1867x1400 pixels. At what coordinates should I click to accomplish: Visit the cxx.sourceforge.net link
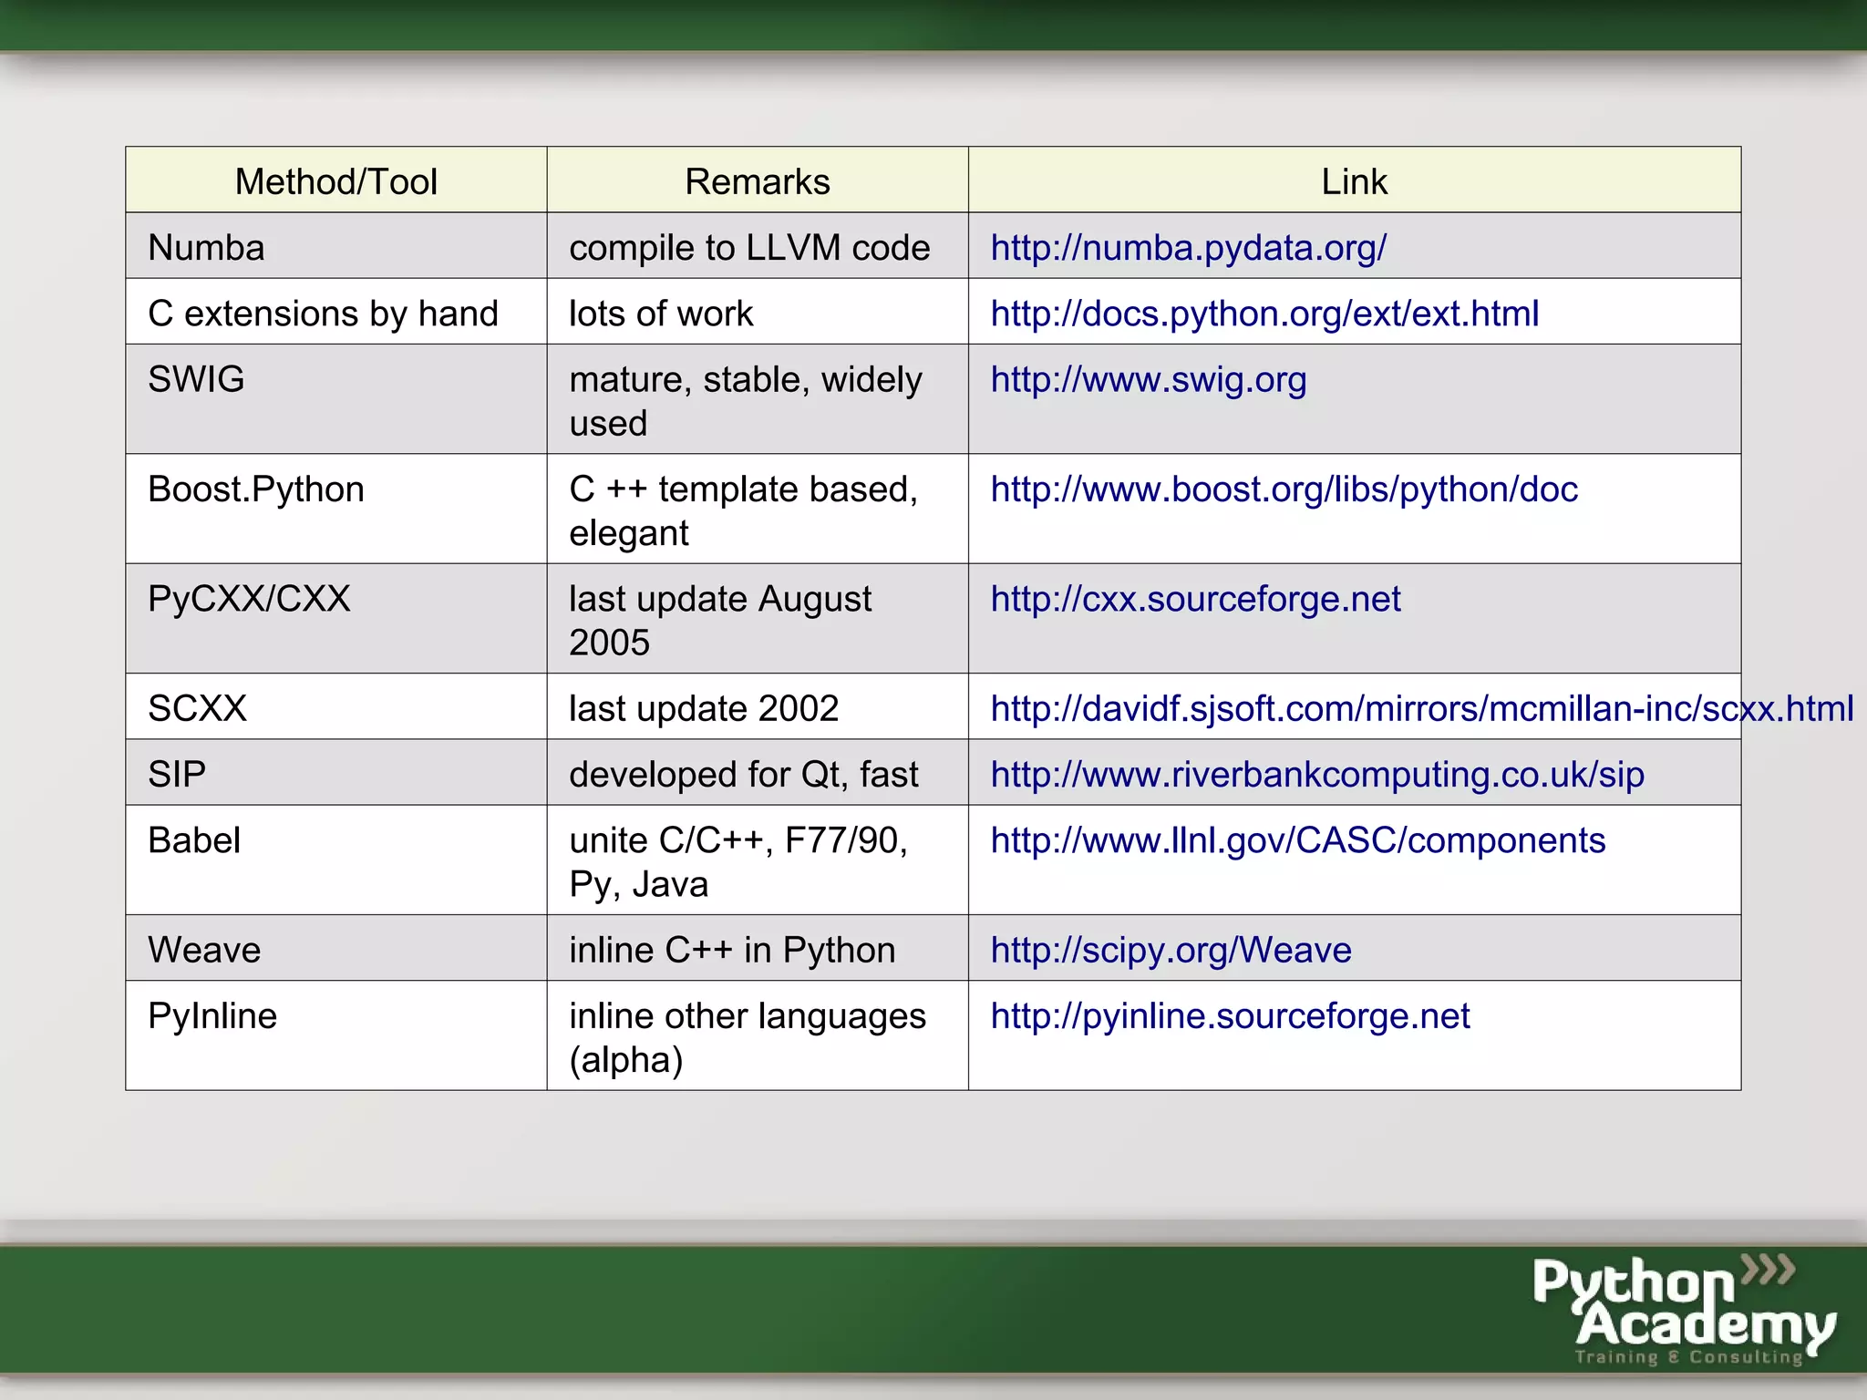coord(1195,599)
